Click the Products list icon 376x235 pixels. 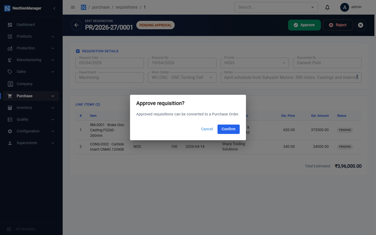point(10,37)
